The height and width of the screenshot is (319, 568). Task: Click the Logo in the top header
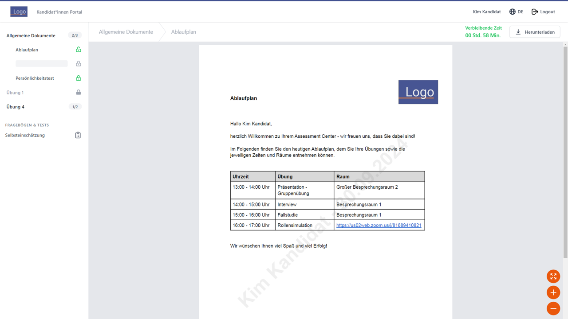click(x=19, y=12)
